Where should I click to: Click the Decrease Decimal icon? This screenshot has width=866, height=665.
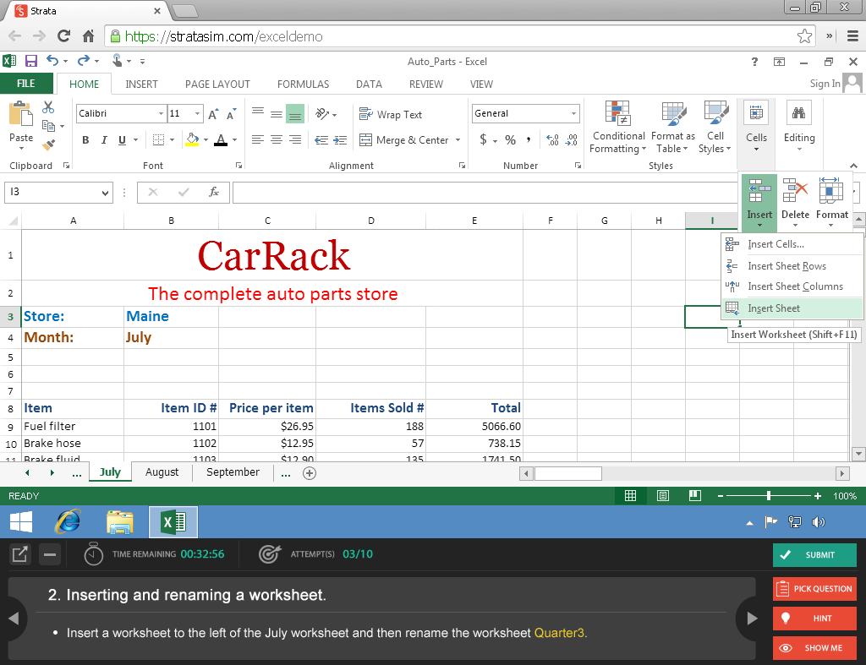point(572,140)
